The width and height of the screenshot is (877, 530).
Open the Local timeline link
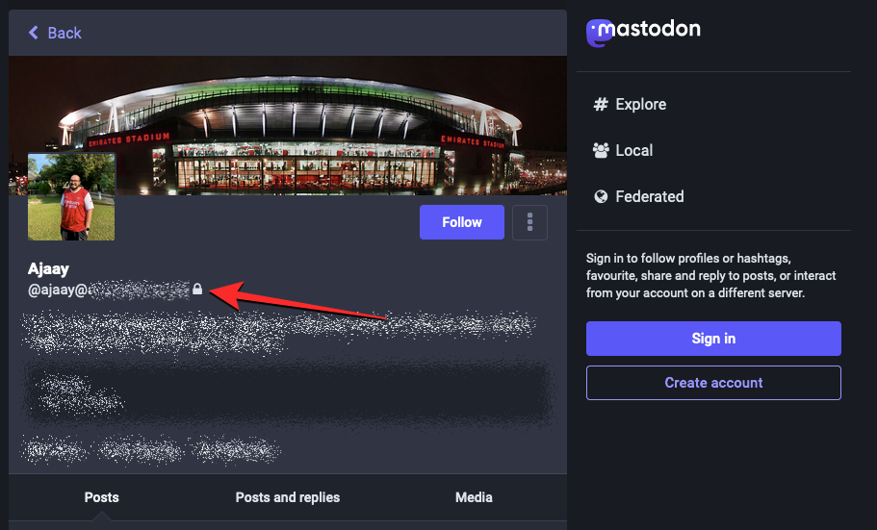634,151
